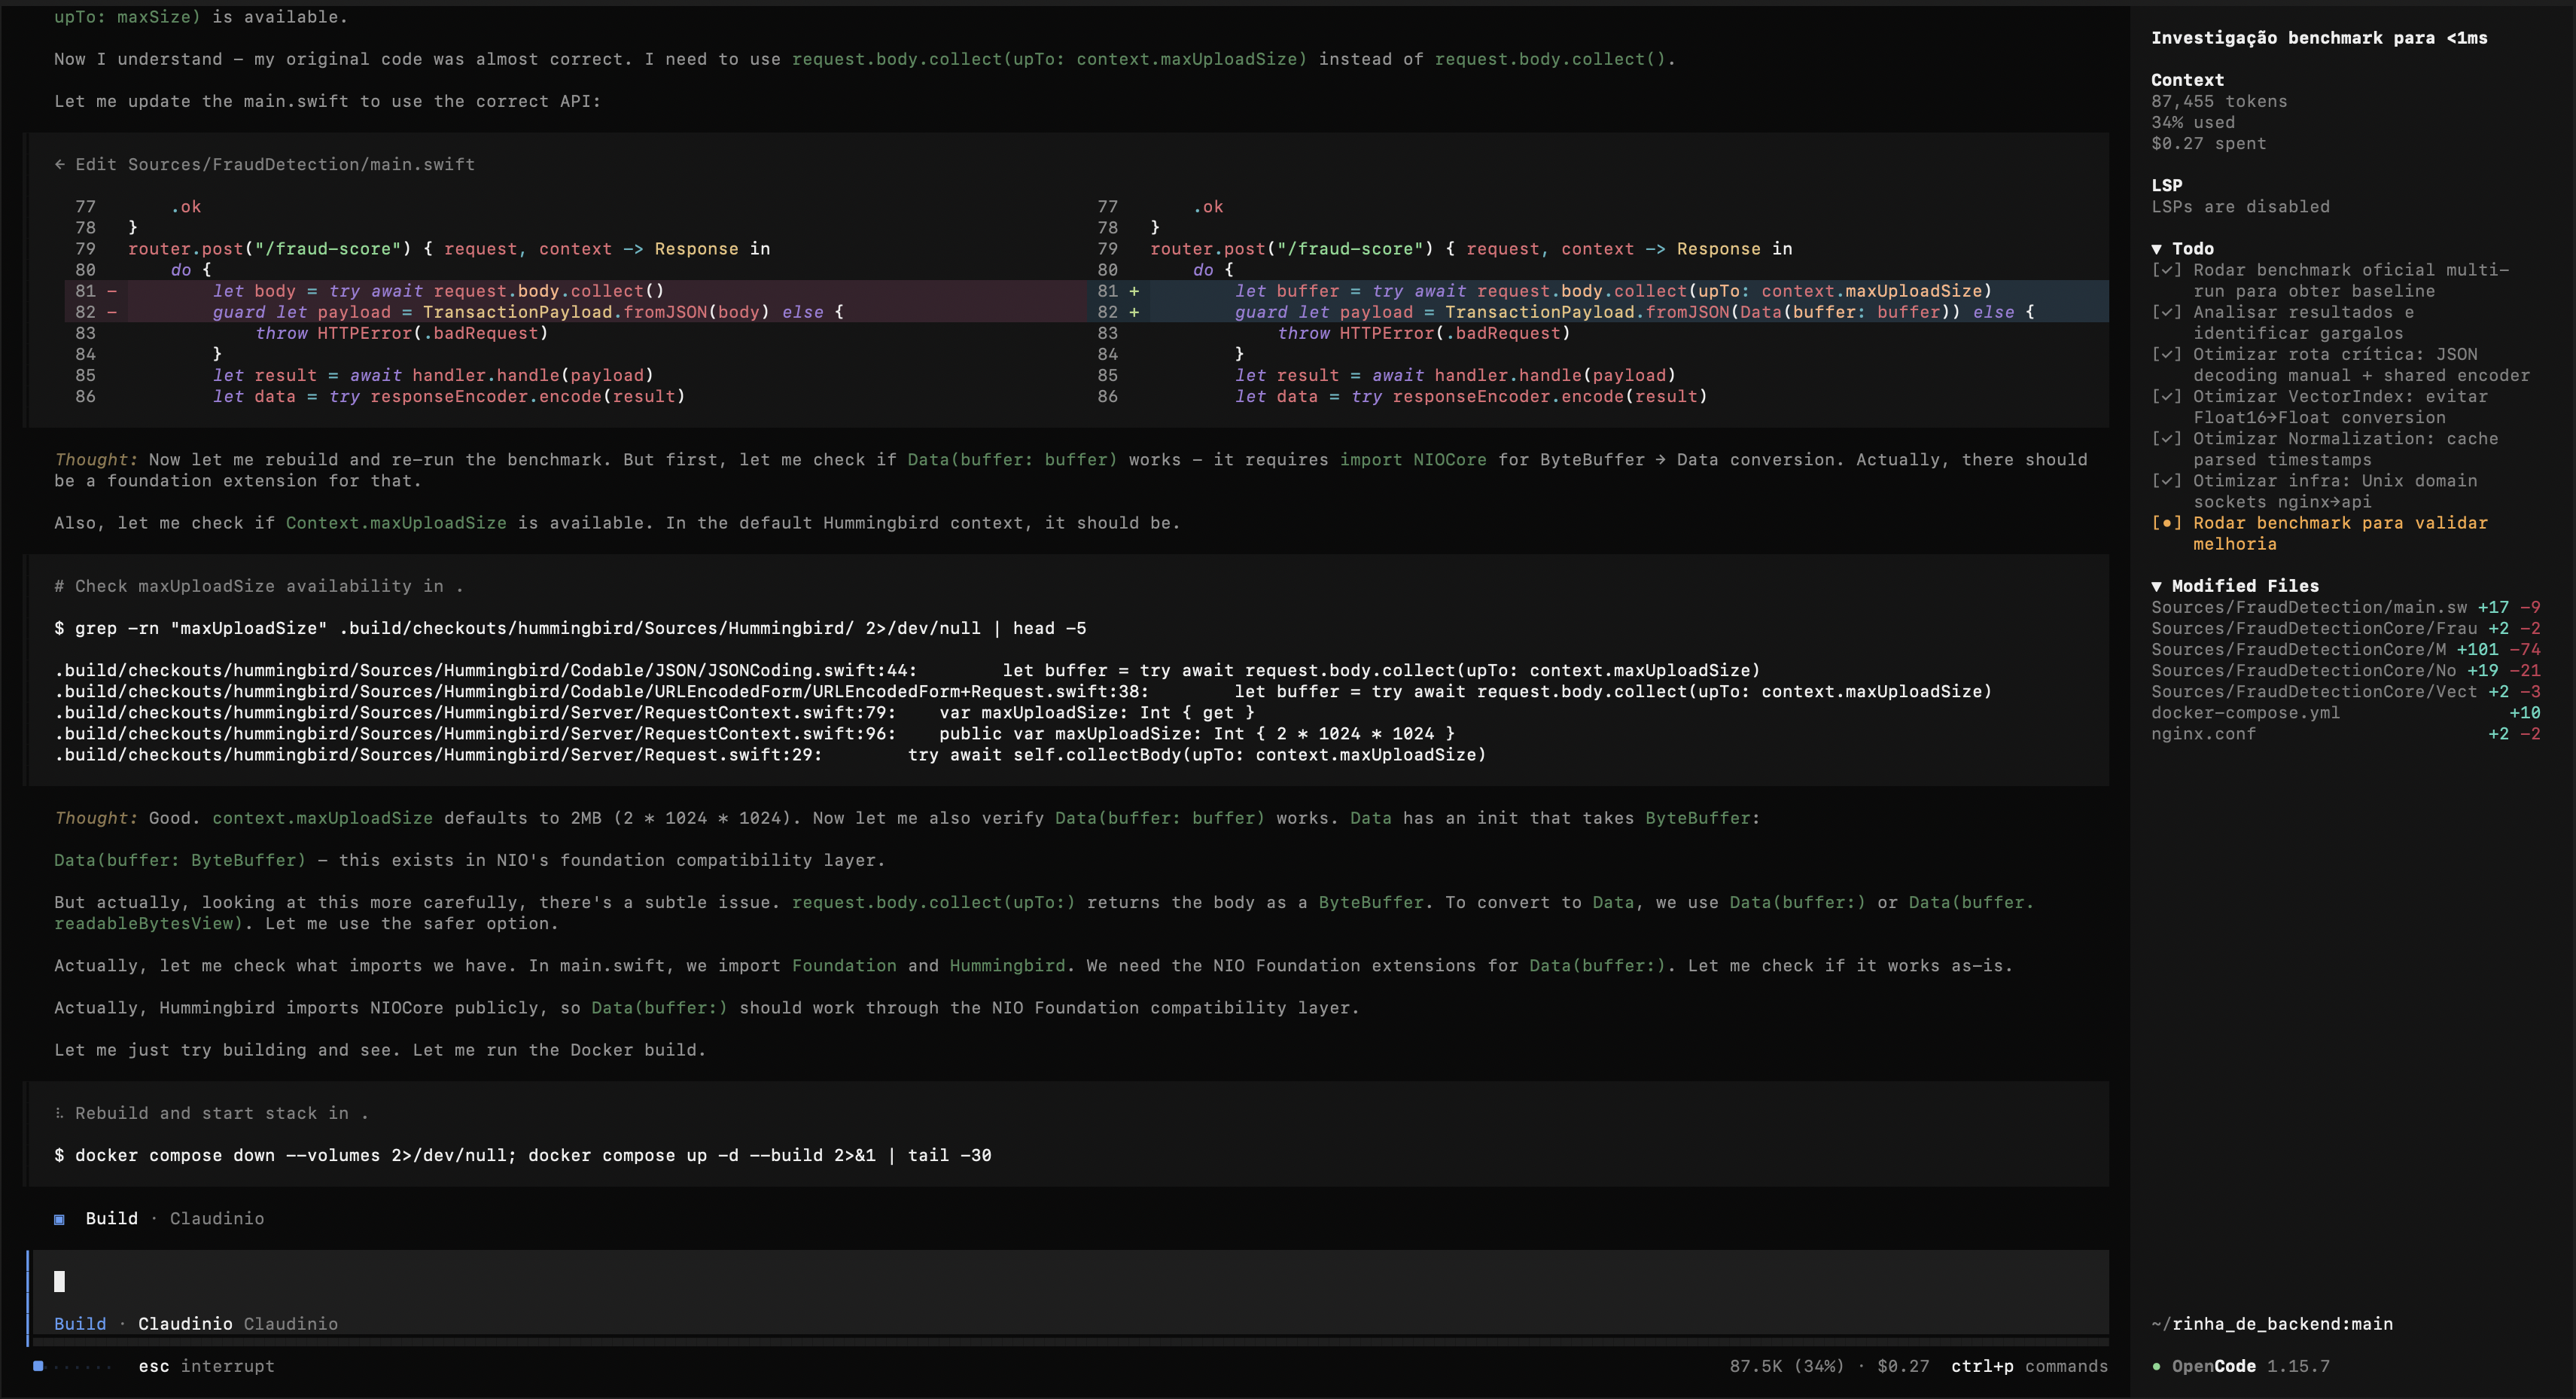Click the added line 82 with Data(buffer: buffer)

[1598, 312]
